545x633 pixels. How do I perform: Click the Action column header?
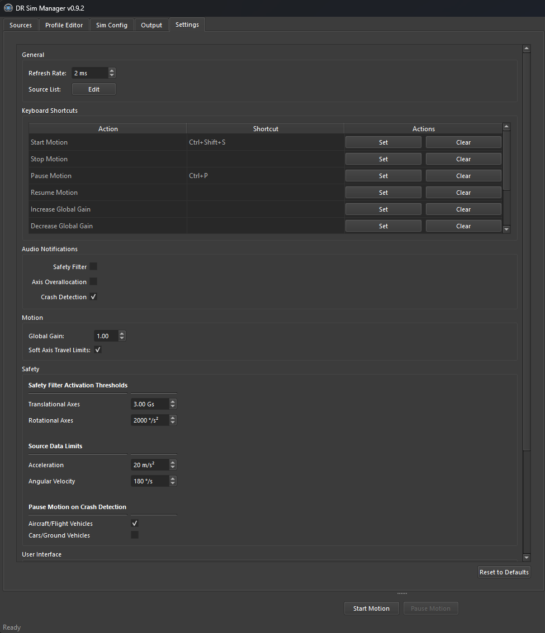pos(108,128)
